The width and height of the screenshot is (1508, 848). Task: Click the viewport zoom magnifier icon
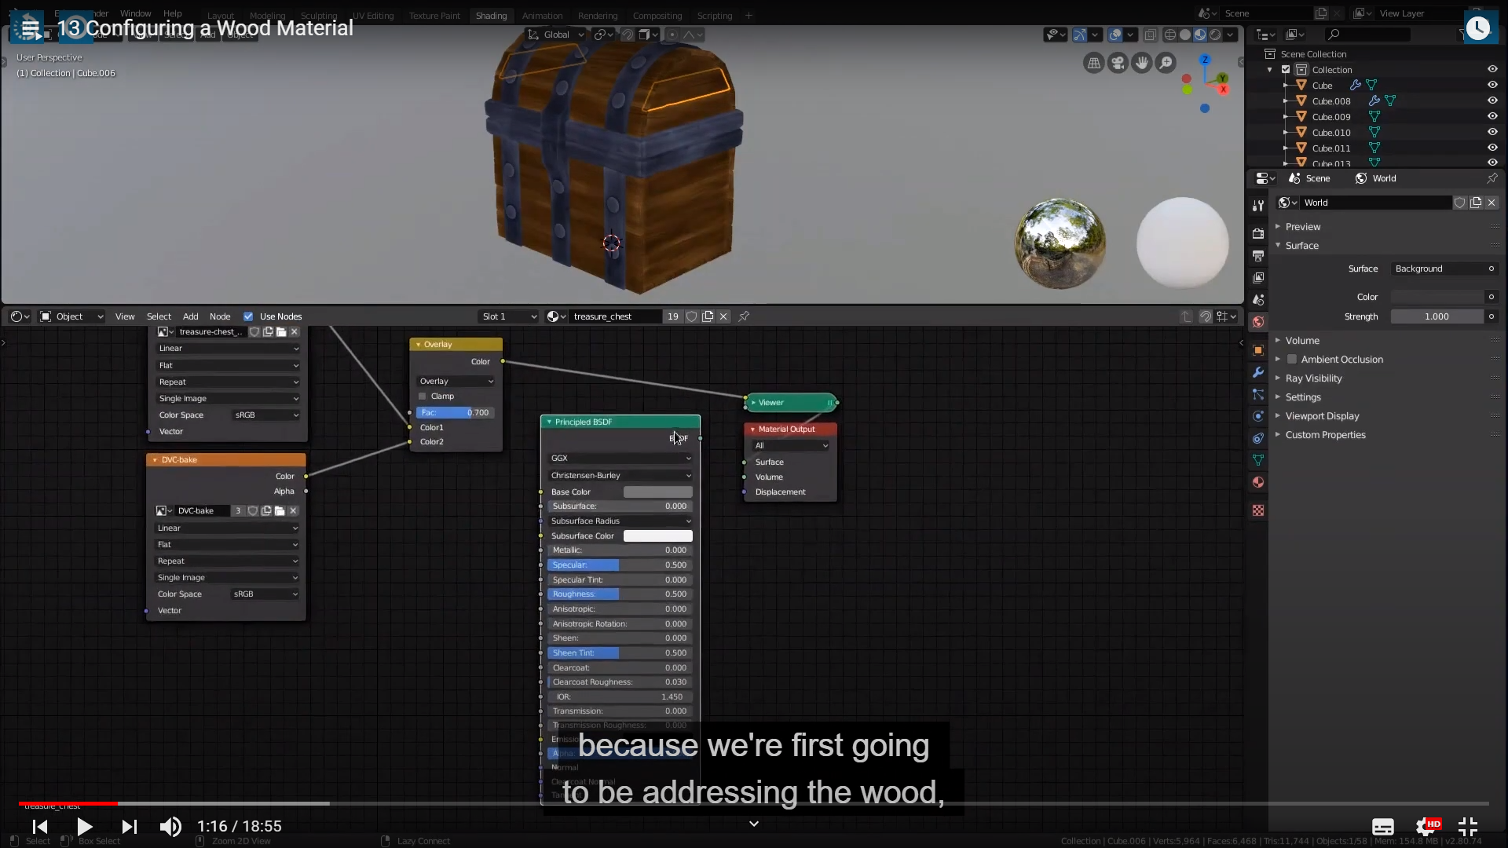(x=1166, y=63)
